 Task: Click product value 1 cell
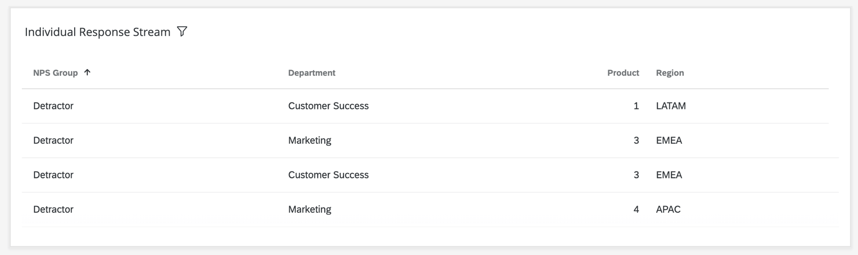[x=636, y=106]
